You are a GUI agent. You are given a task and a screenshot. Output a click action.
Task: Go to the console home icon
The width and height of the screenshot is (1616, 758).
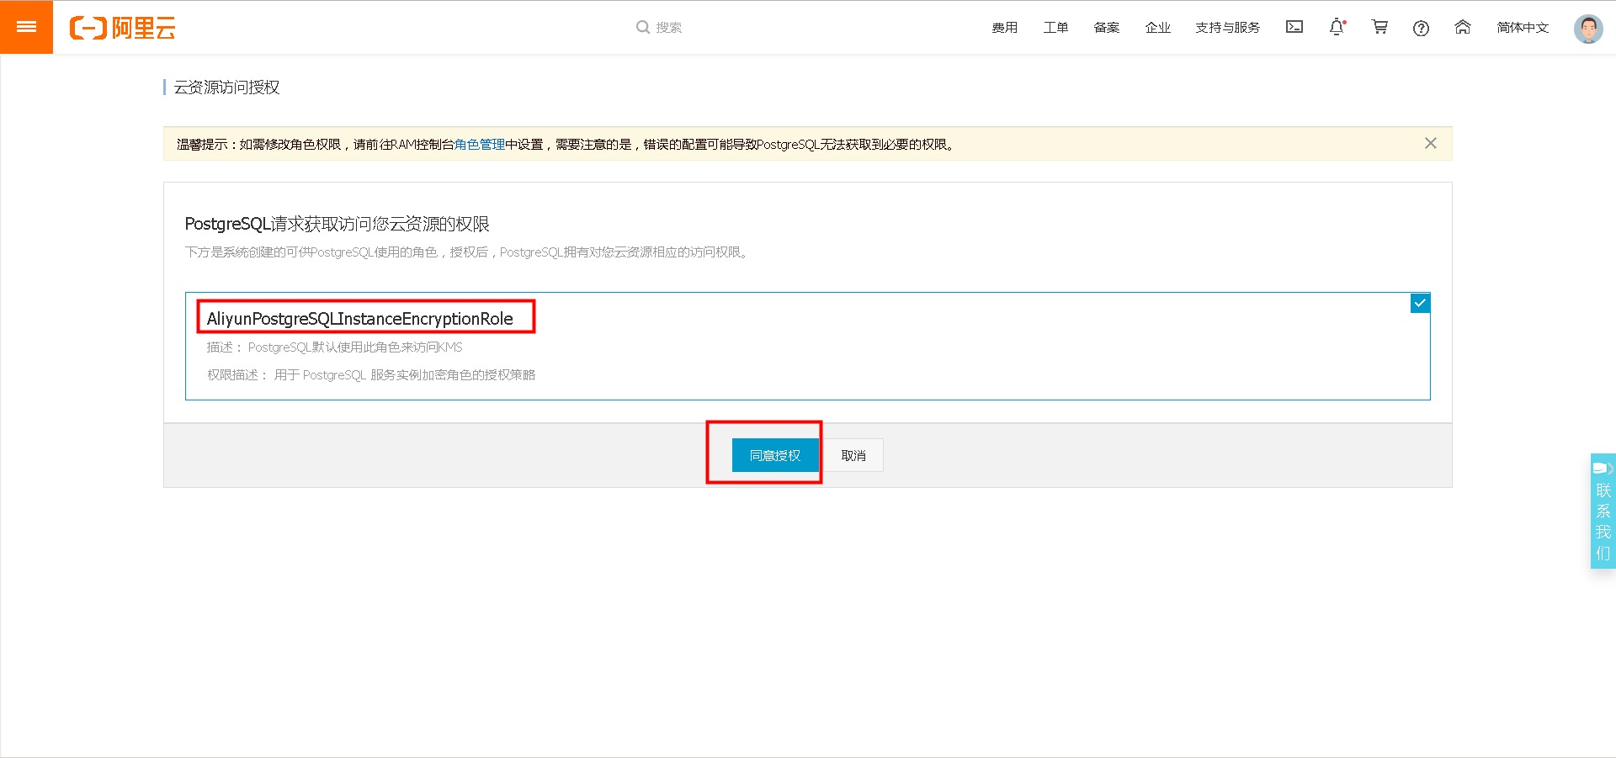1463,27
